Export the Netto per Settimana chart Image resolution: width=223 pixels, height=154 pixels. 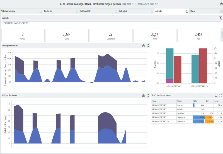(x=143, y=46)
